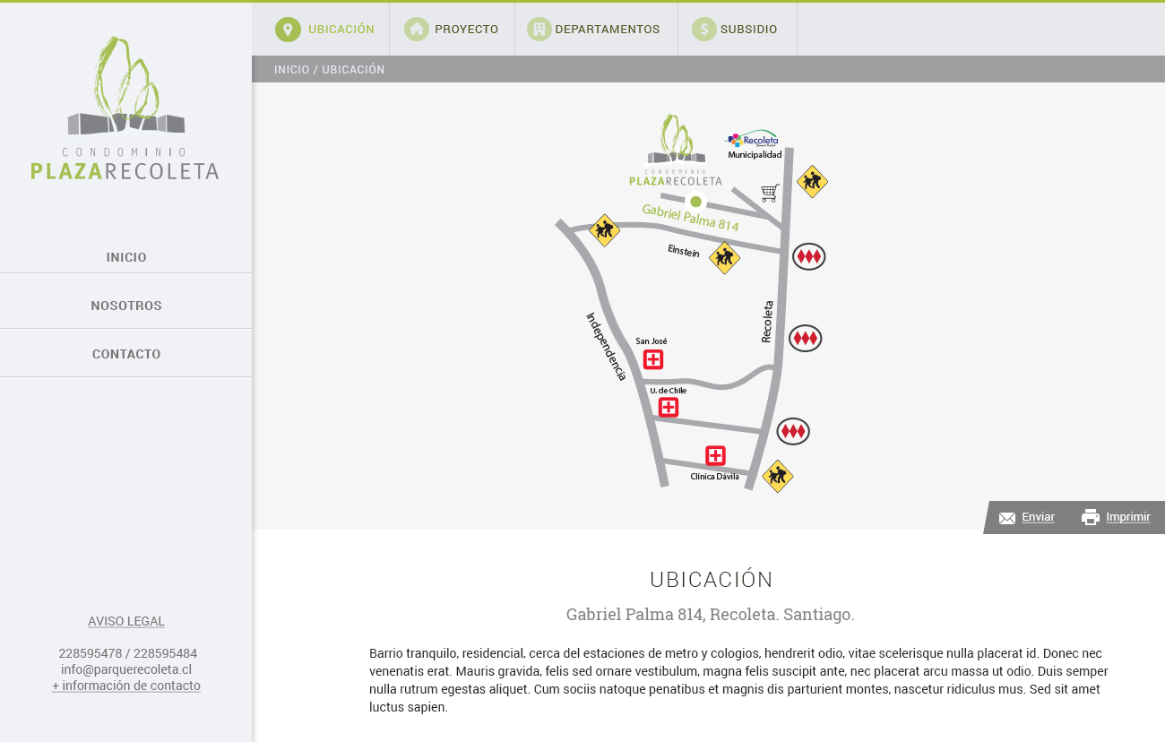Click the green location dot on map
Viewport: 1165px width, 742px height.
pos(695,202)
